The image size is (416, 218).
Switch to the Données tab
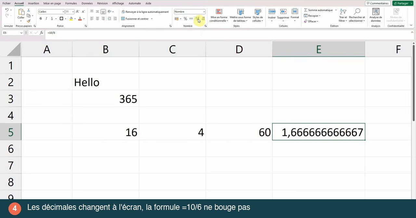pyautogui.click(x=87, y=3)
